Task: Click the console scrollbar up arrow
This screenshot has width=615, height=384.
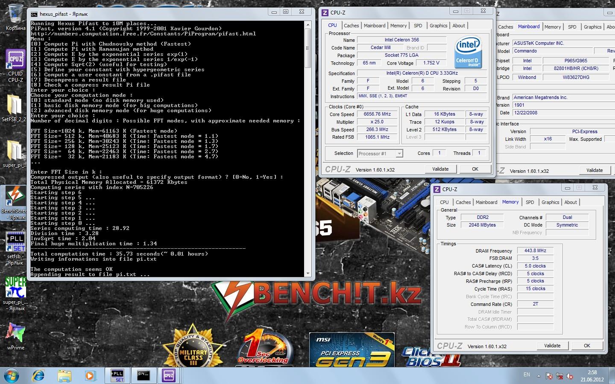Action: (307, 25)
